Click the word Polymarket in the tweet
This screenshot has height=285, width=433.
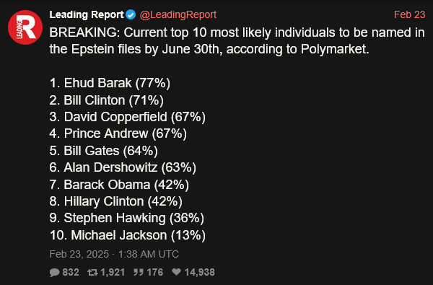click(333, 49)
